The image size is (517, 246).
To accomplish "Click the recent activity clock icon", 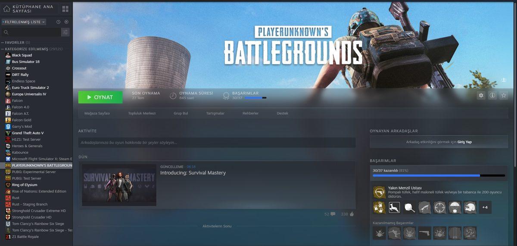I will pyautogui.click(x=58, y=22).
